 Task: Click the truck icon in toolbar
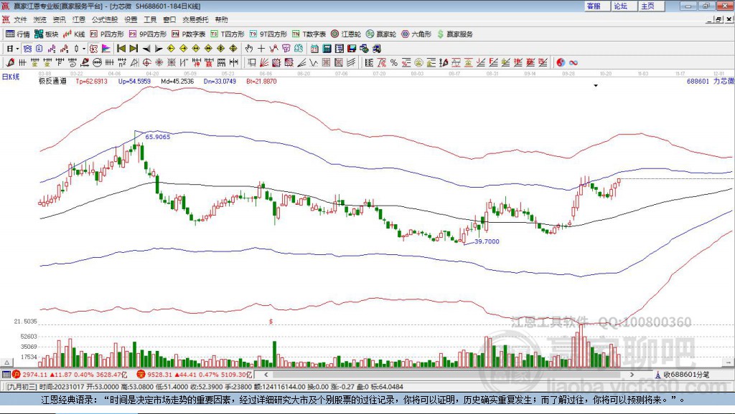376,49
